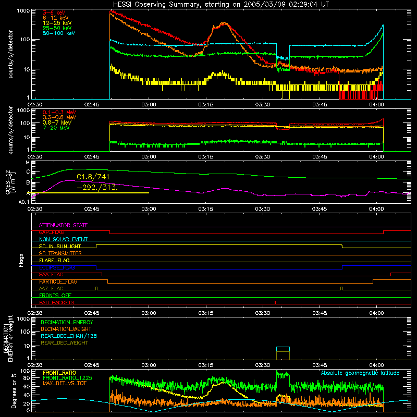
Task: Select the BAD_PACKETS flag label
Action: coord(57,302)
